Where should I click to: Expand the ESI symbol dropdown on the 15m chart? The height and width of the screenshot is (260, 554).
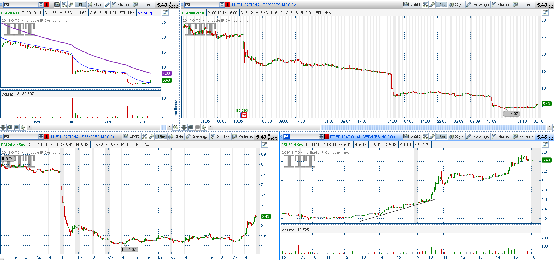[41, 136]
